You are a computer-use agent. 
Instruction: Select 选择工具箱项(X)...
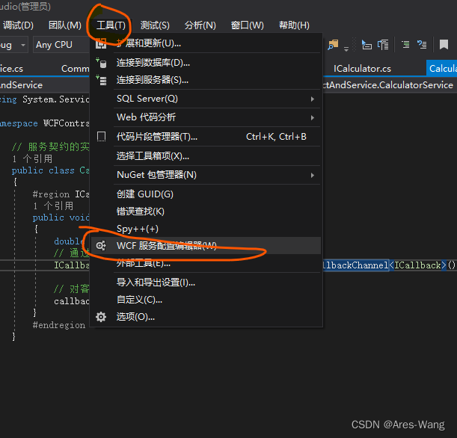click(206, 156)
